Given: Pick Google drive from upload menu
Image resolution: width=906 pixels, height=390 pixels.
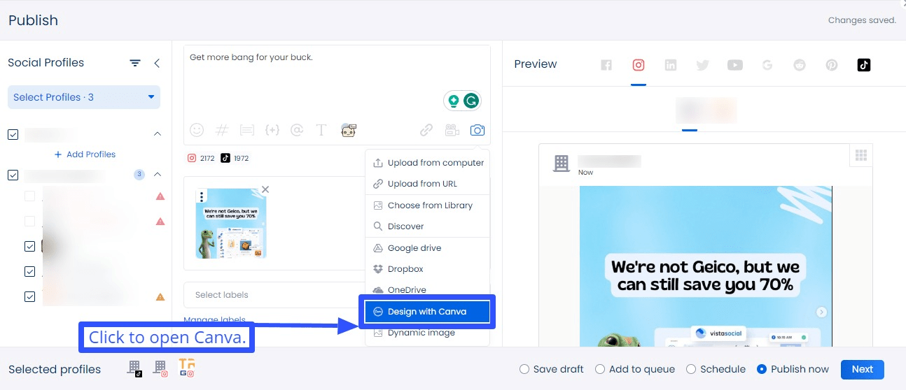Looking at the screenshot, I should (x=427, y=248).
